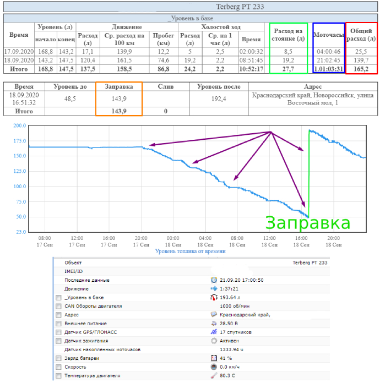The height and width of the screenshot is (383, 380).
Task: Click the clock icon beside last data time
Action: coord(214,280)
